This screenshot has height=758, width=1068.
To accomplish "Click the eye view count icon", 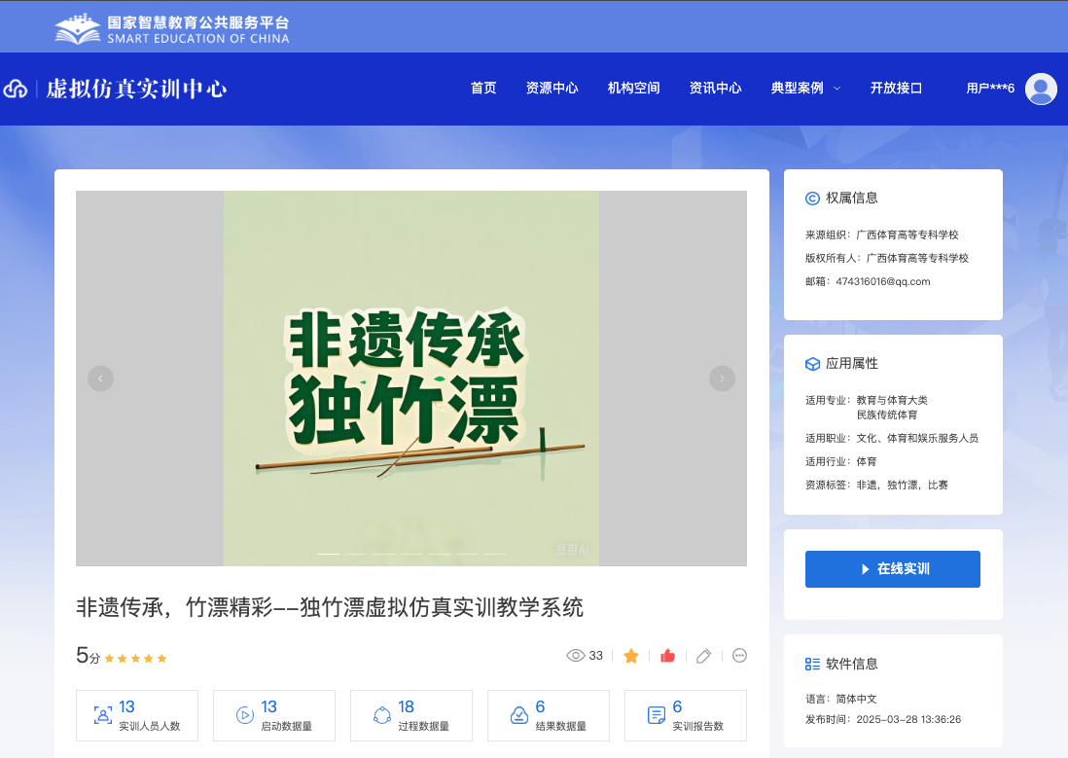I will (x=575, y=656).
